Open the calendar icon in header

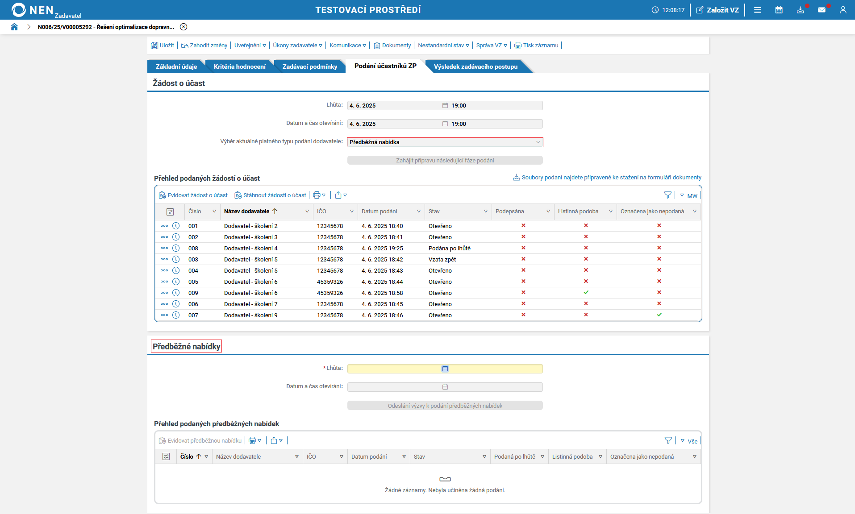[779, 10]
